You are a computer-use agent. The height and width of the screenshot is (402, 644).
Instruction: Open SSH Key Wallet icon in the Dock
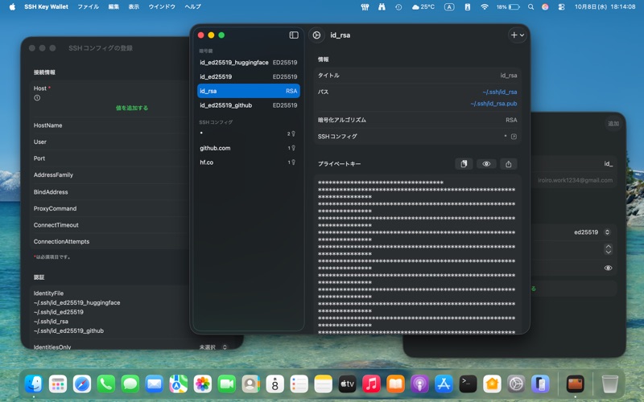575,384
